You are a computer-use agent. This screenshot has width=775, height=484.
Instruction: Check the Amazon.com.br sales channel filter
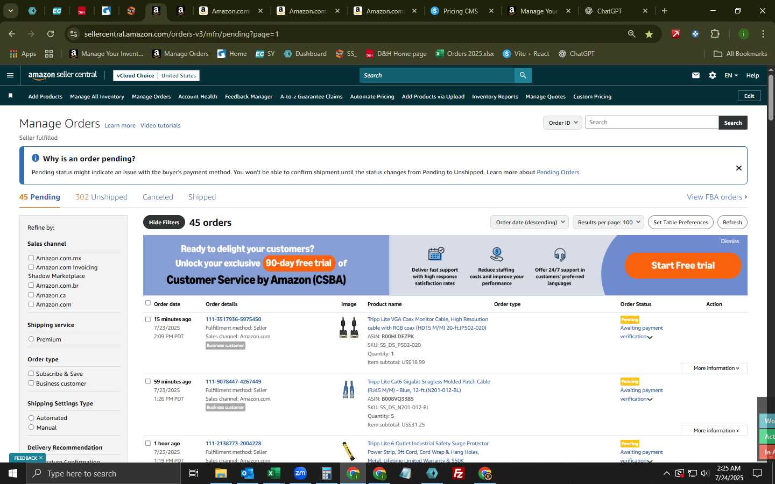point(31,285)
